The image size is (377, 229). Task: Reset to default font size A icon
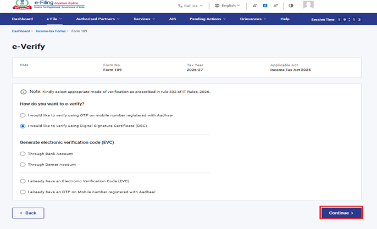click(265, 5)
